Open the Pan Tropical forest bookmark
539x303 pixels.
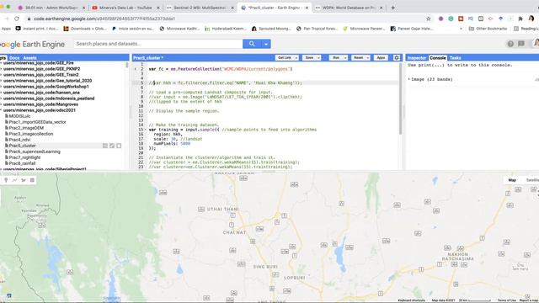(x=317, y=29)
